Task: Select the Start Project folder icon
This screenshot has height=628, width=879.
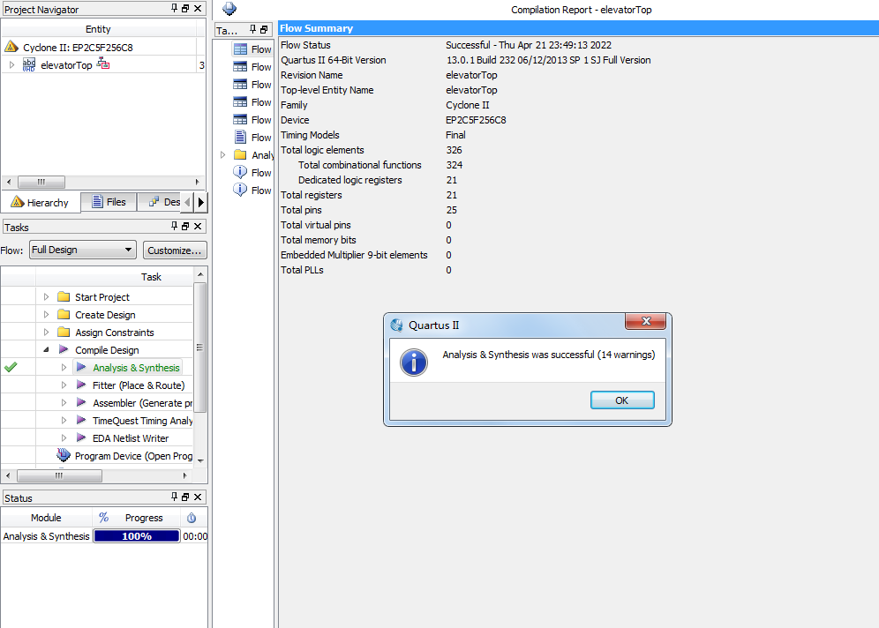Action: click(64, 296)
